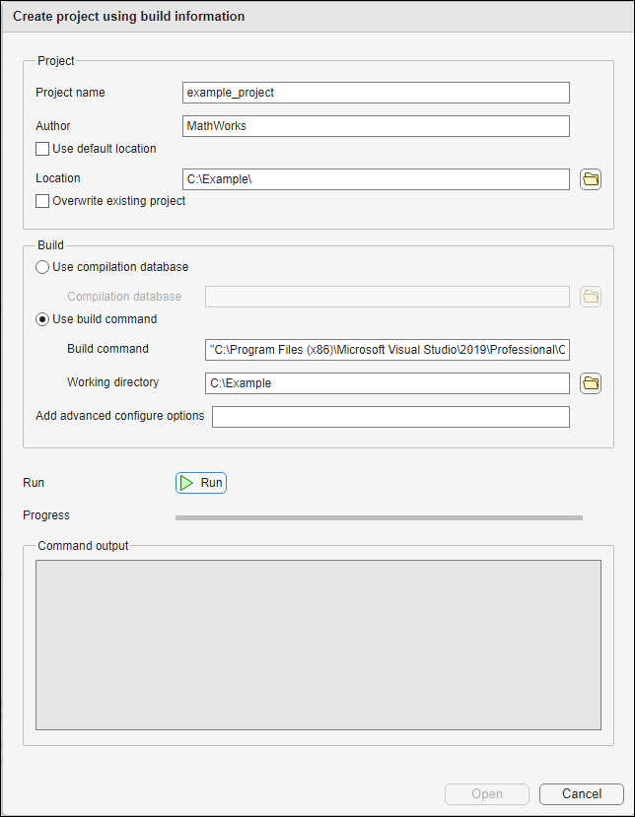Viewport: 635px width, 817px height.
Task: Click the Add advanced configure options field
Action: [390, 417]
